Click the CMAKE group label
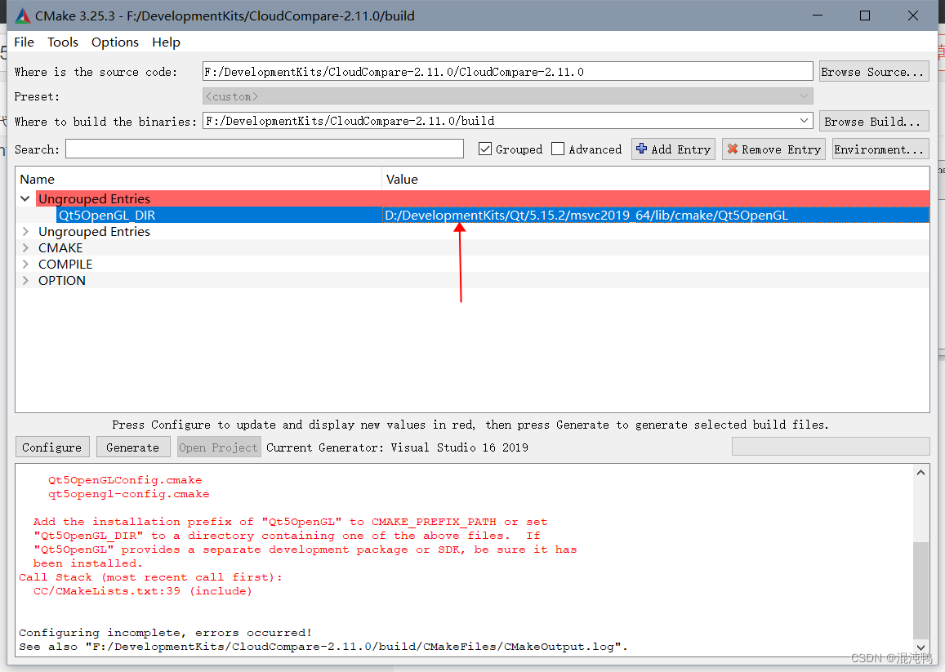Screen dimensions: 945x672 pyautogui.click(x=60, y=247)
